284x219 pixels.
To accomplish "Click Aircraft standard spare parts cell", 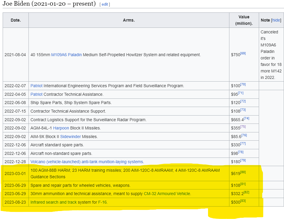I will click(129, 145).
